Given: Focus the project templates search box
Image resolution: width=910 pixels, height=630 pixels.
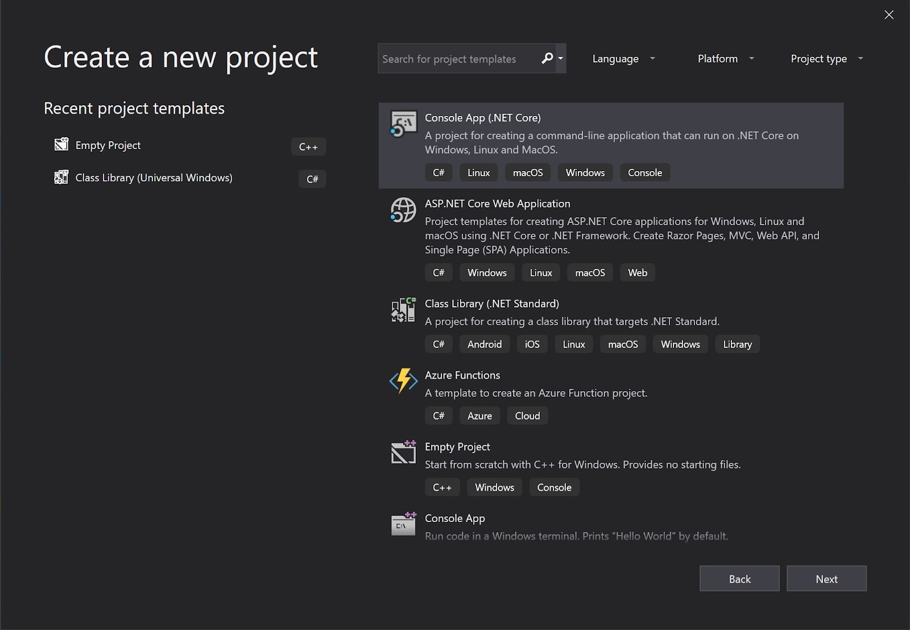Looking at the screenshot, I should pos(455,59).
